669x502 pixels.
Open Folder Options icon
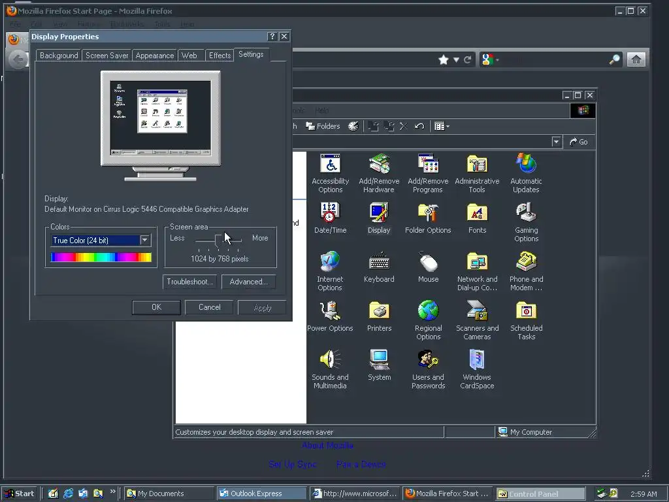point(428,218)
